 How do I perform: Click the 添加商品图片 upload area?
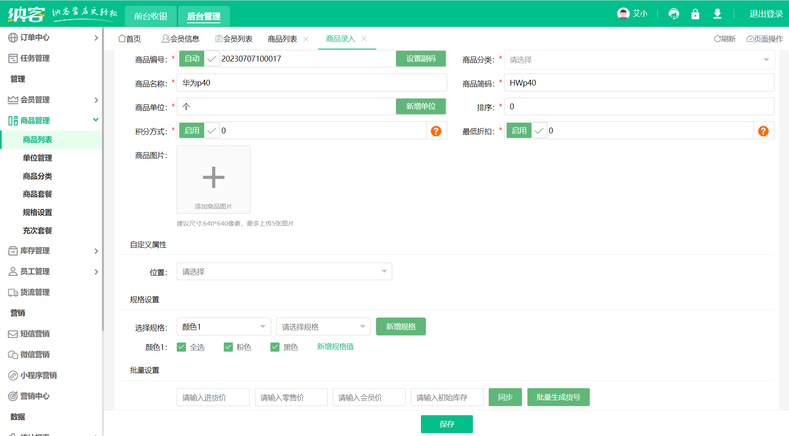[213, 179]
